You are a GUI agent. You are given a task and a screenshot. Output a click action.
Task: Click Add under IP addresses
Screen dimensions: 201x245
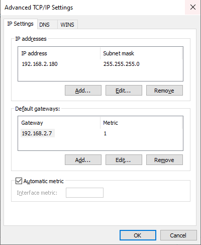(x=83, y=91)
